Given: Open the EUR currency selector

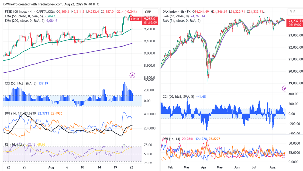Looking at the screenshot, I should point(292,12).
